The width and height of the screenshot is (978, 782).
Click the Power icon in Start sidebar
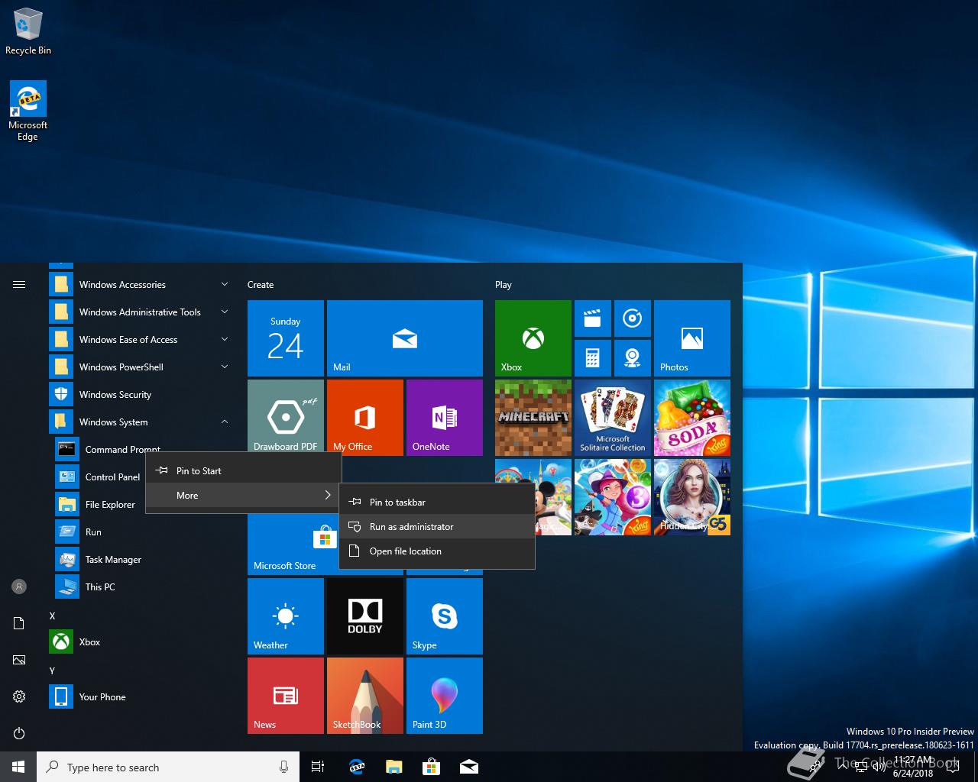[19, 733]
